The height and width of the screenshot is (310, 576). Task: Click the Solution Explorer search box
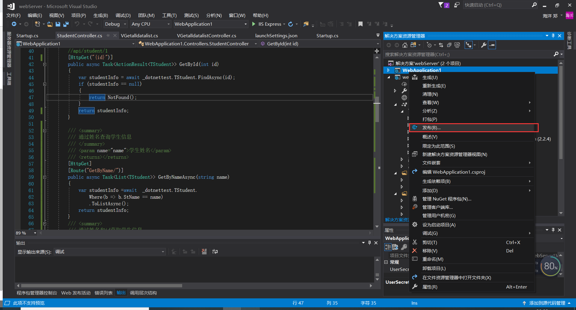(x=468, y=54)
